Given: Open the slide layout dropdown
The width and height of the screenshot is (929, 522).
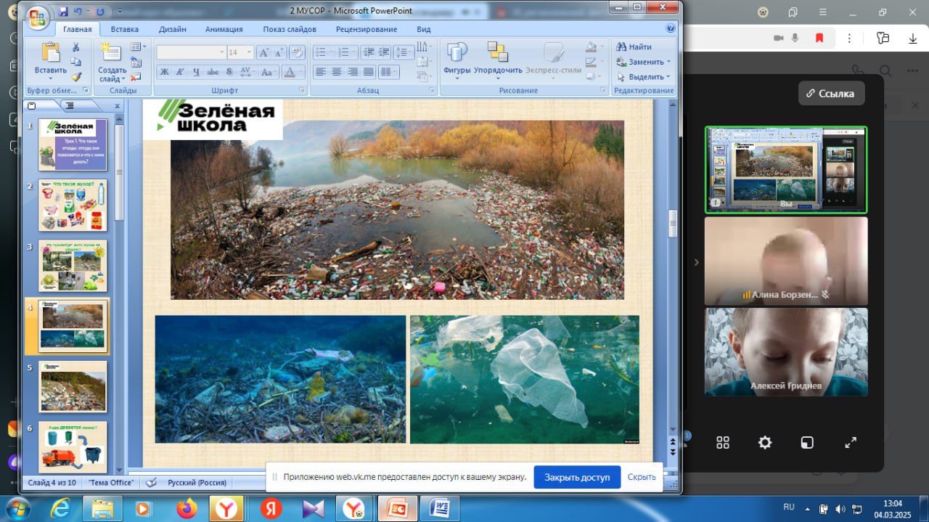Looking at the screenshot, I should click(138, 47).
